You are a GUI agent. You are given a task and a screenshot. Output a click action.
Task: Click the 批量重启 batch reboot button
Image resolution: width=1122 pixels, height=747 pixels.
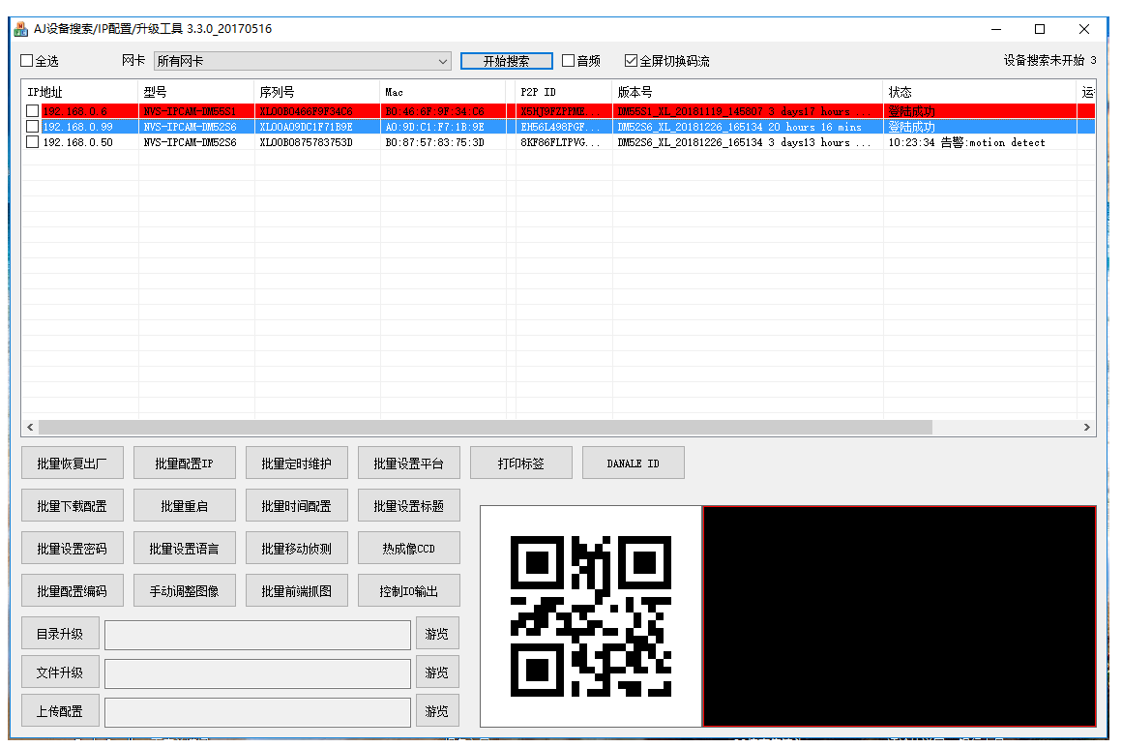click(x=185, y=506)
